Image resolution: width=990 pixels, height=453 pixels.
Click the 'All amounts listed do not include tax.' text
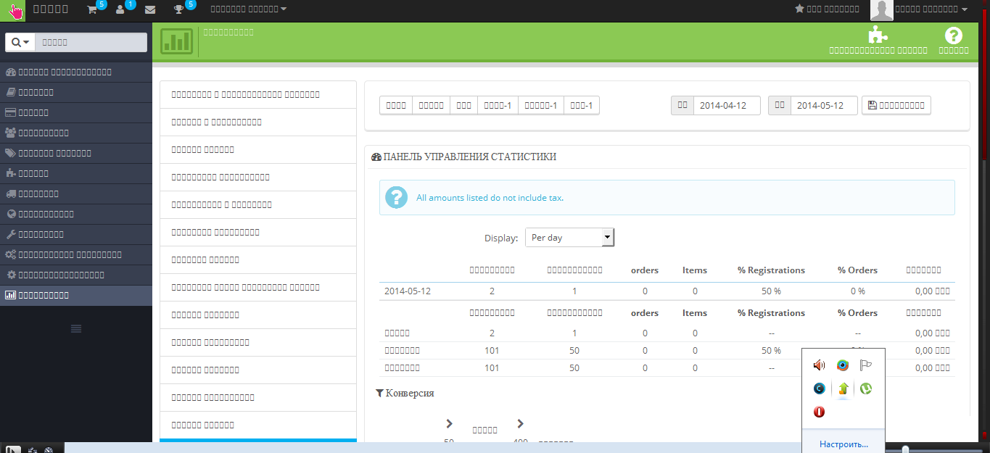(490, 198)
